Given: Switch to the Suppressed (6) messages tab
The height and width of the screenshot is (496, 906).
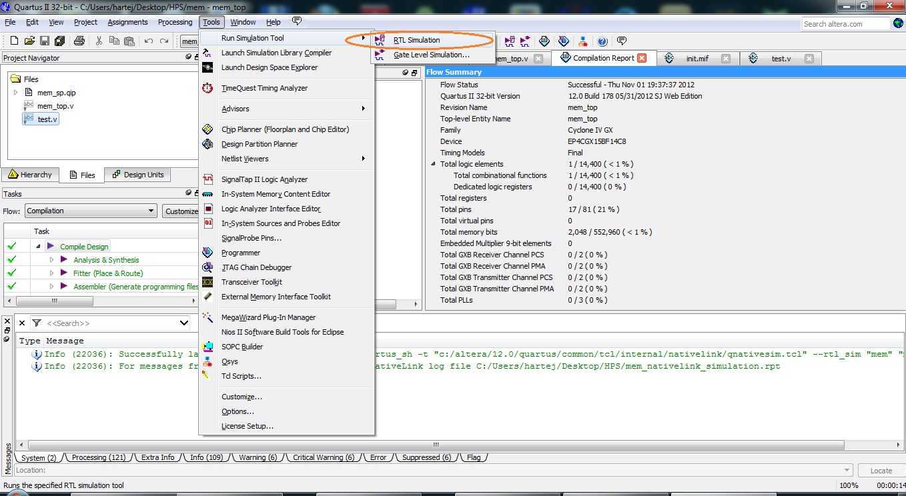Looking at the screenshot, I should pos(427,457).
